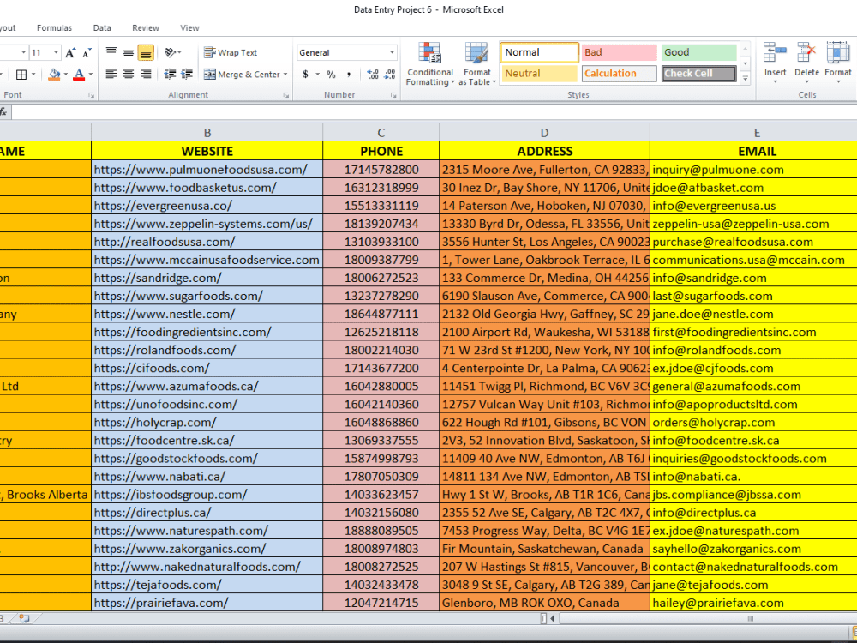Align text left
This screenshot has height=643, width=857.
pyautogui.click(x=111, y=75)
